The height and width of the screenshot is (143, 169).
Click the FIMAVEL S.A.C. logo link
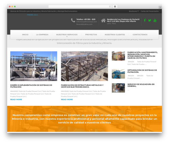[x=32, y=15]
